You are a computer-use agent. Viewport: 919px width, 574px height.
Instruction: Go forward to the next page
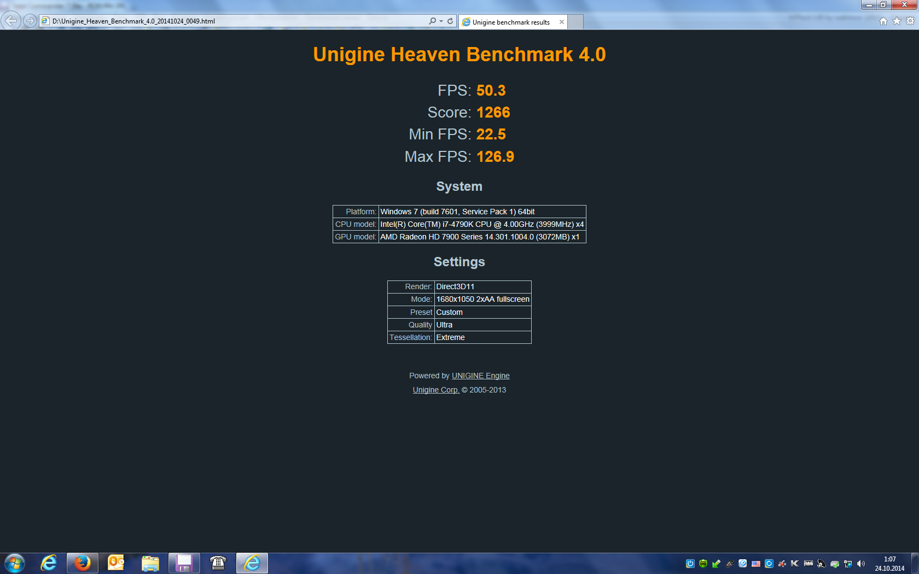pos(30,21)
